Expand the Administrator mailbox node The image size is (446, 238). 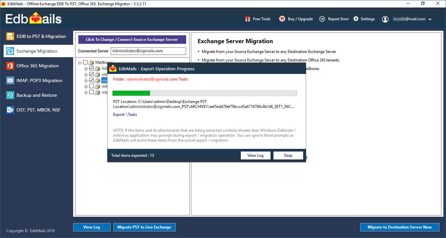click(x=86, y=68)
